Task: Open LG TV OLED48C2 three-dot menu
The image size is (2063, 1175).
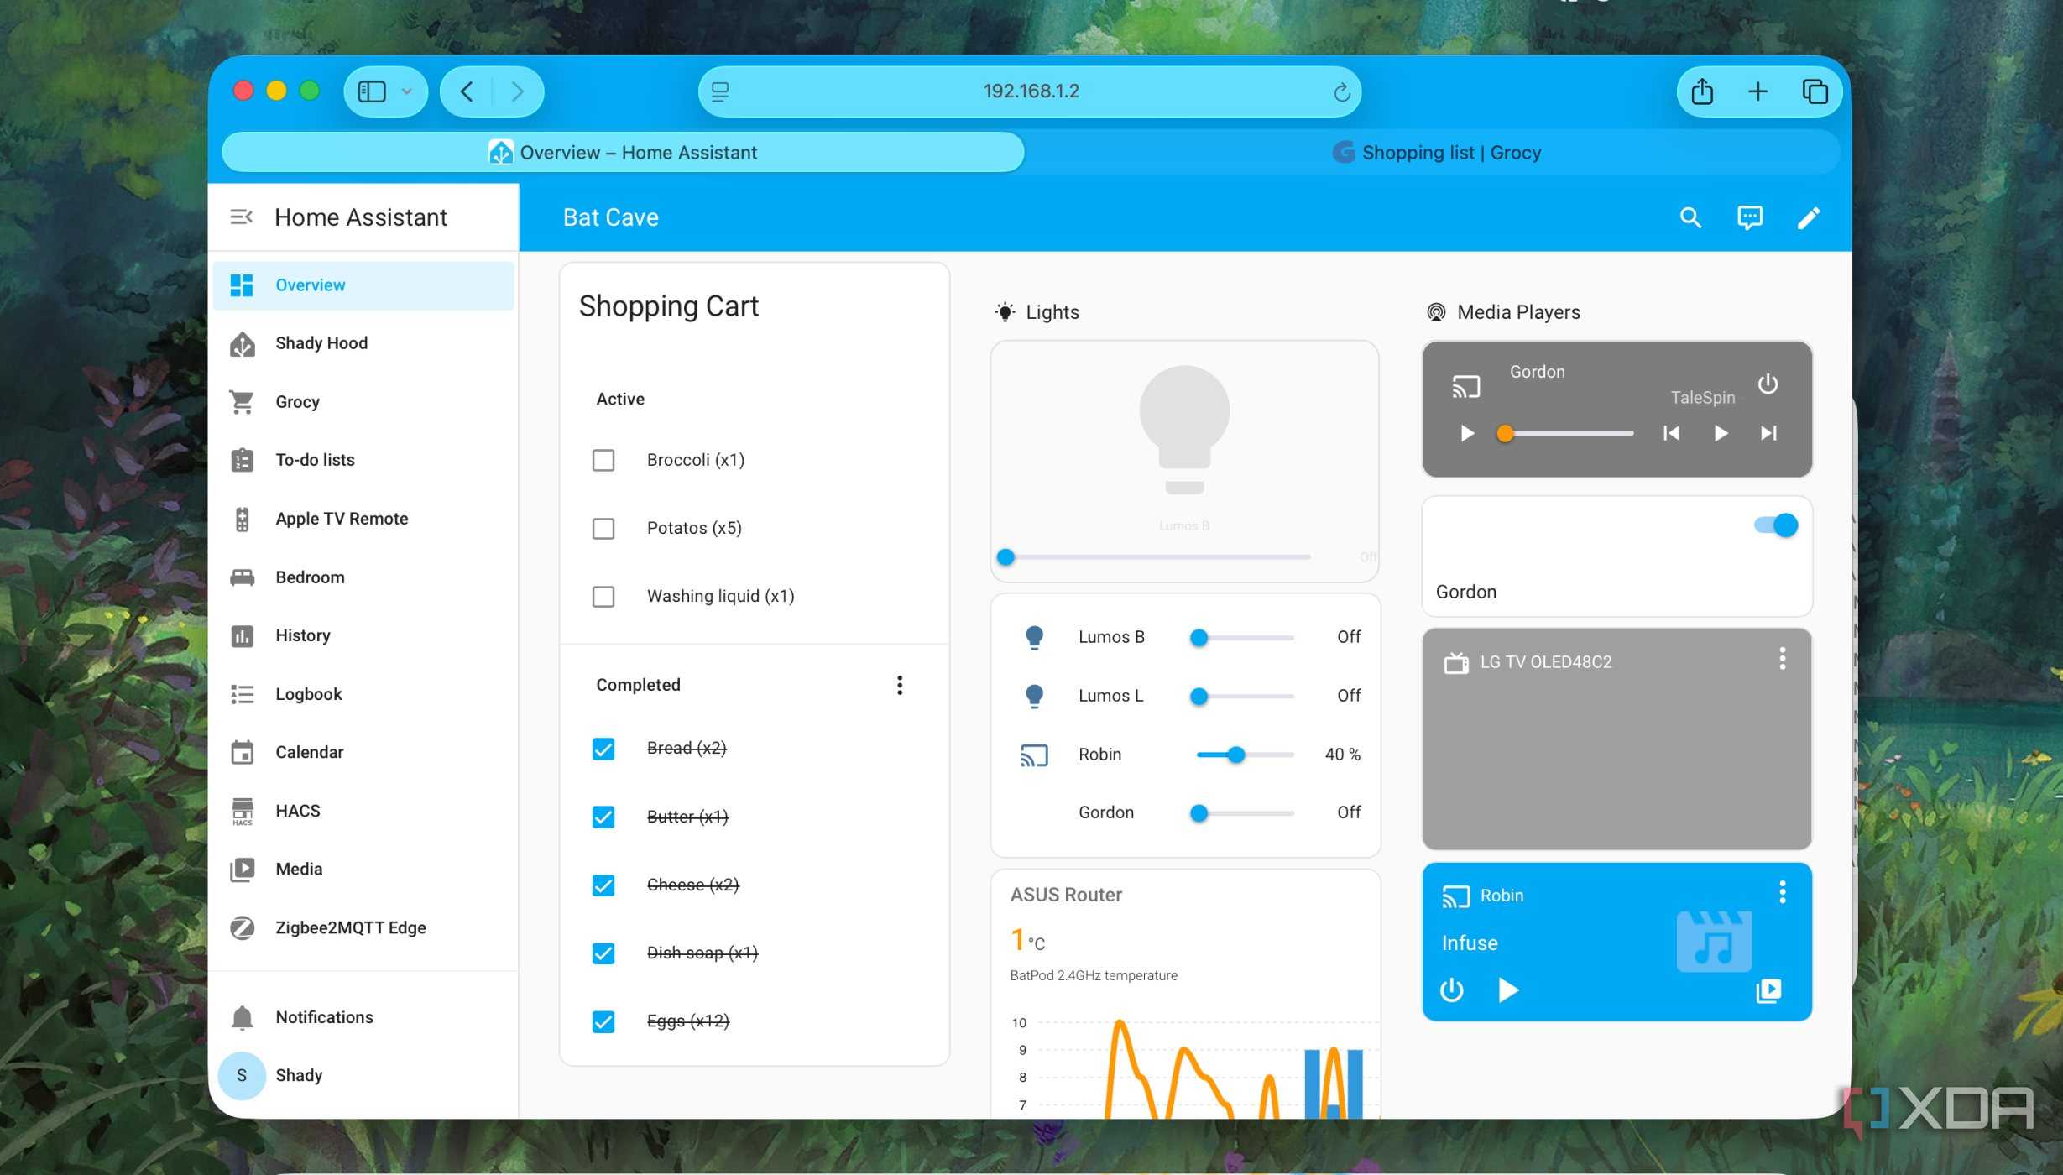Action: [x=1782, y=659]
